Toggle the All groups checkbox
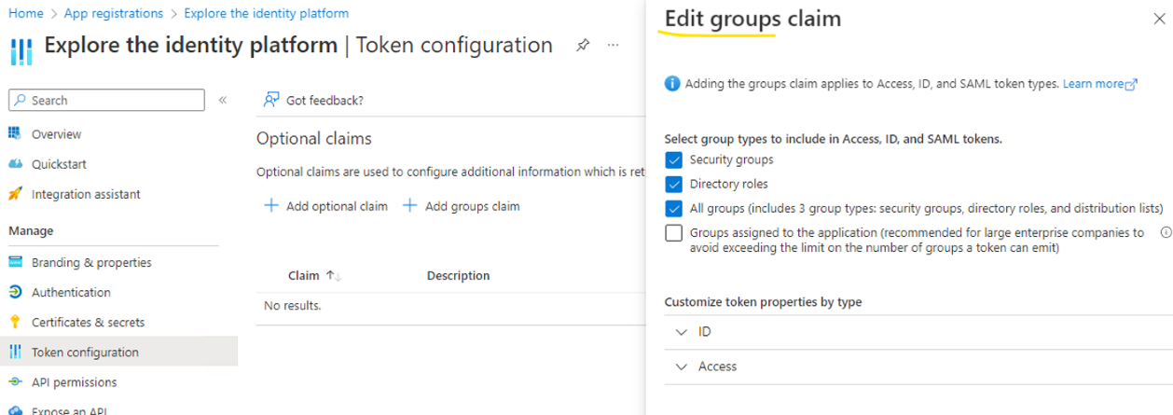This screenshot has width=1173, height=415. [x=673, y=208]
